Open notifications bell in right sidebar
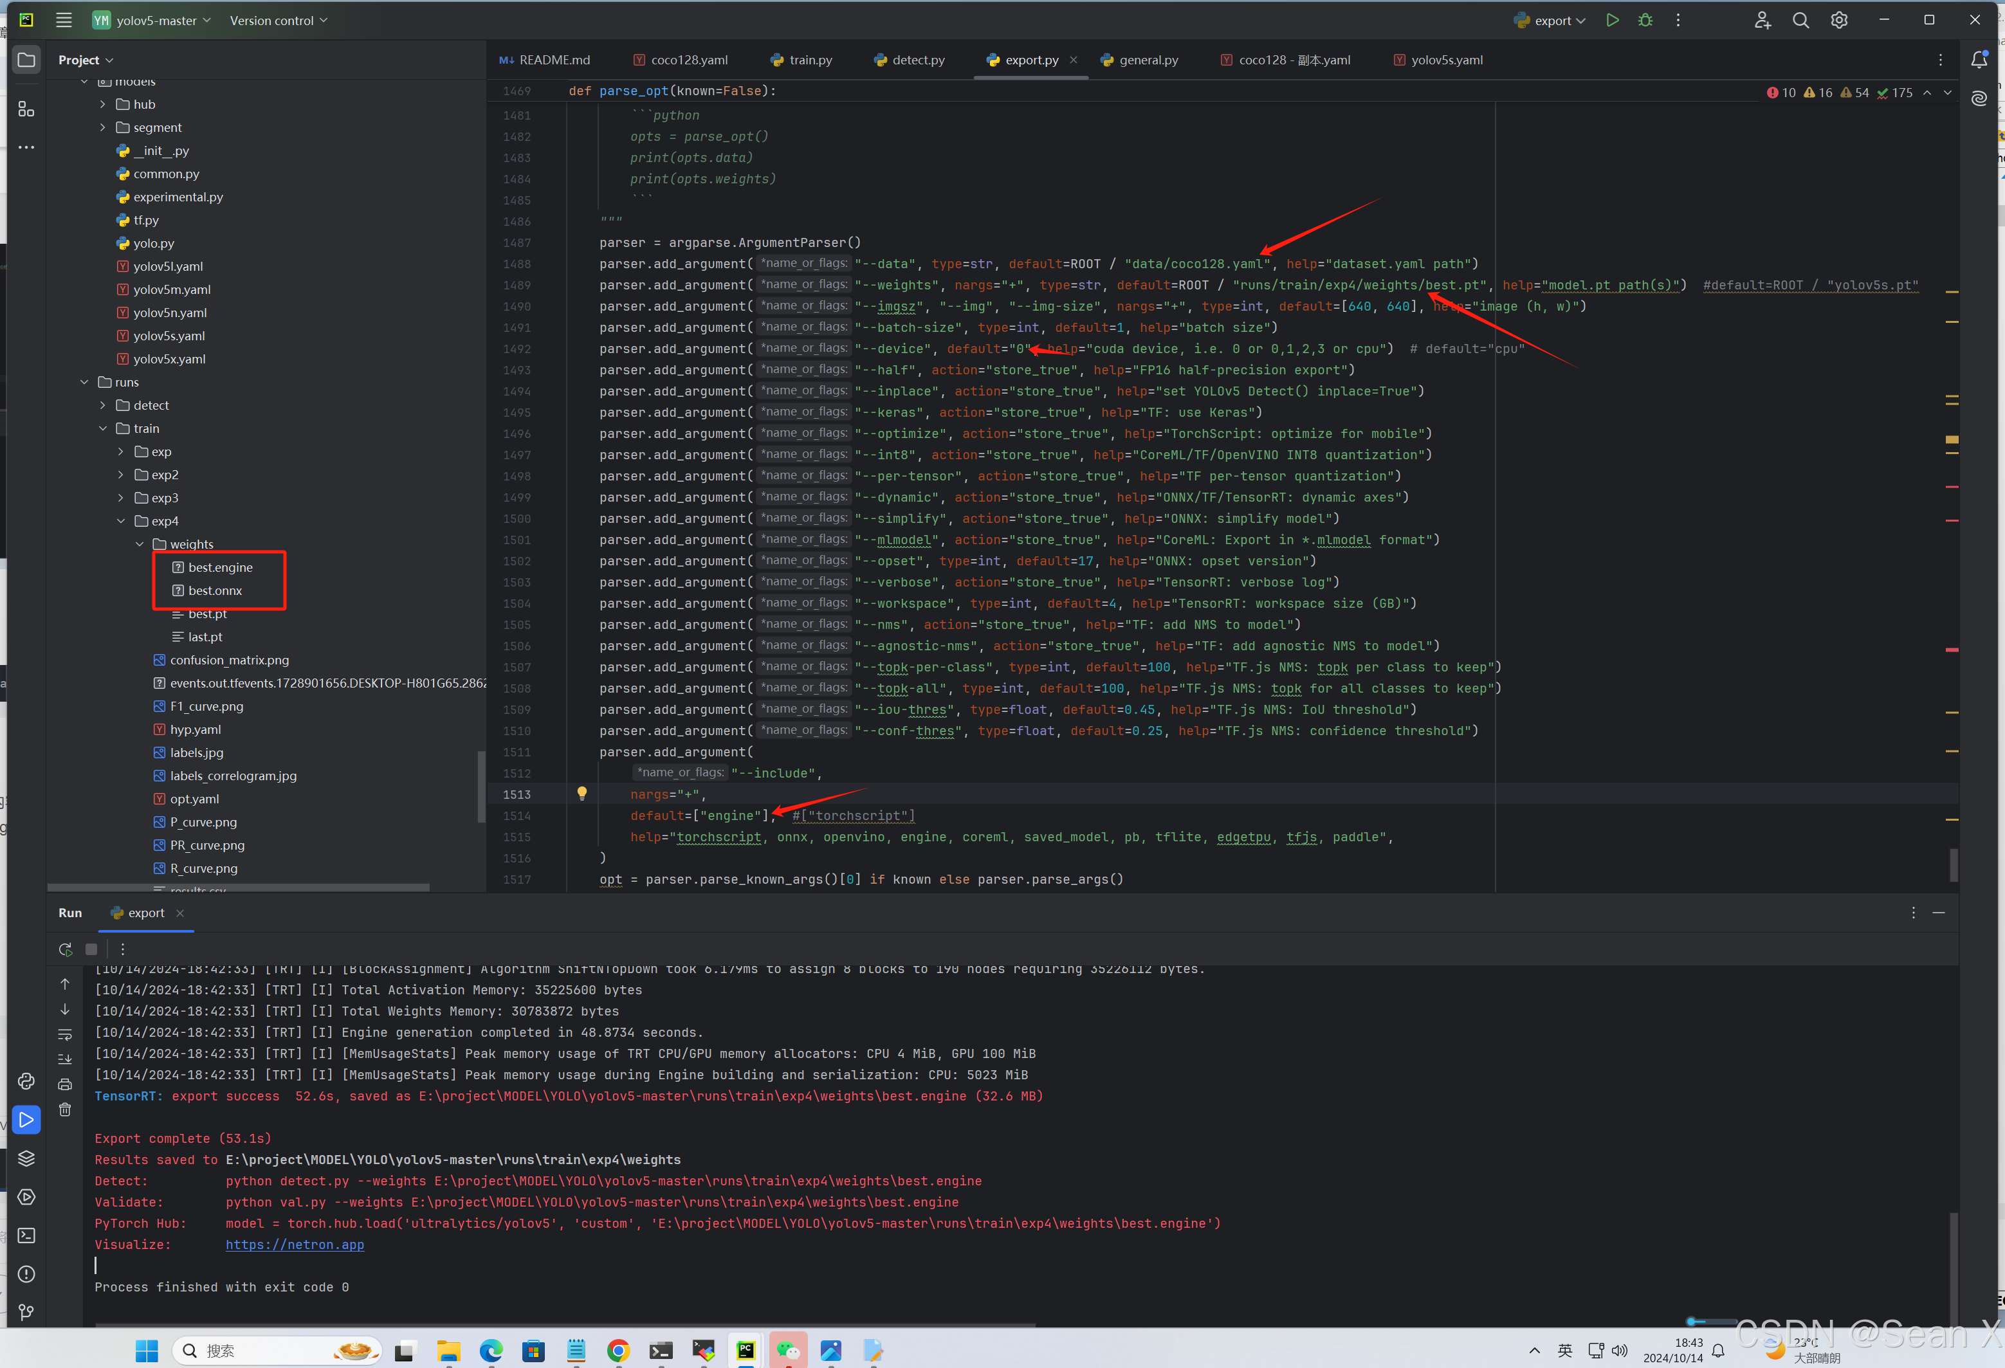 tap(1980, 60)
